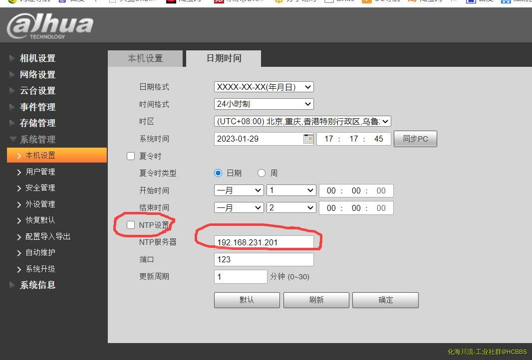532x360 pixels.
Task: Select the 周 radio for DST type
Action: point(261,173)
